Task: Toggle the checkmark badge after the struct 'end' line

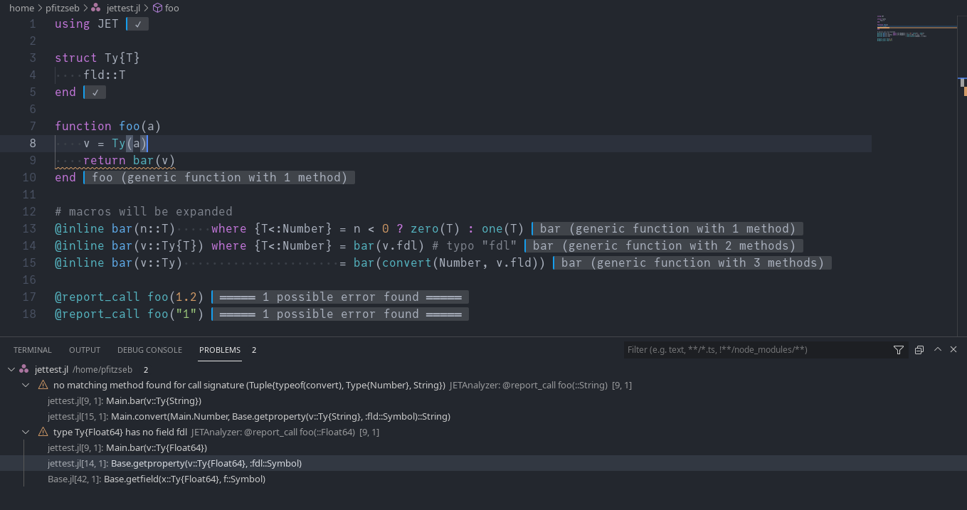Action: (95, 92)
